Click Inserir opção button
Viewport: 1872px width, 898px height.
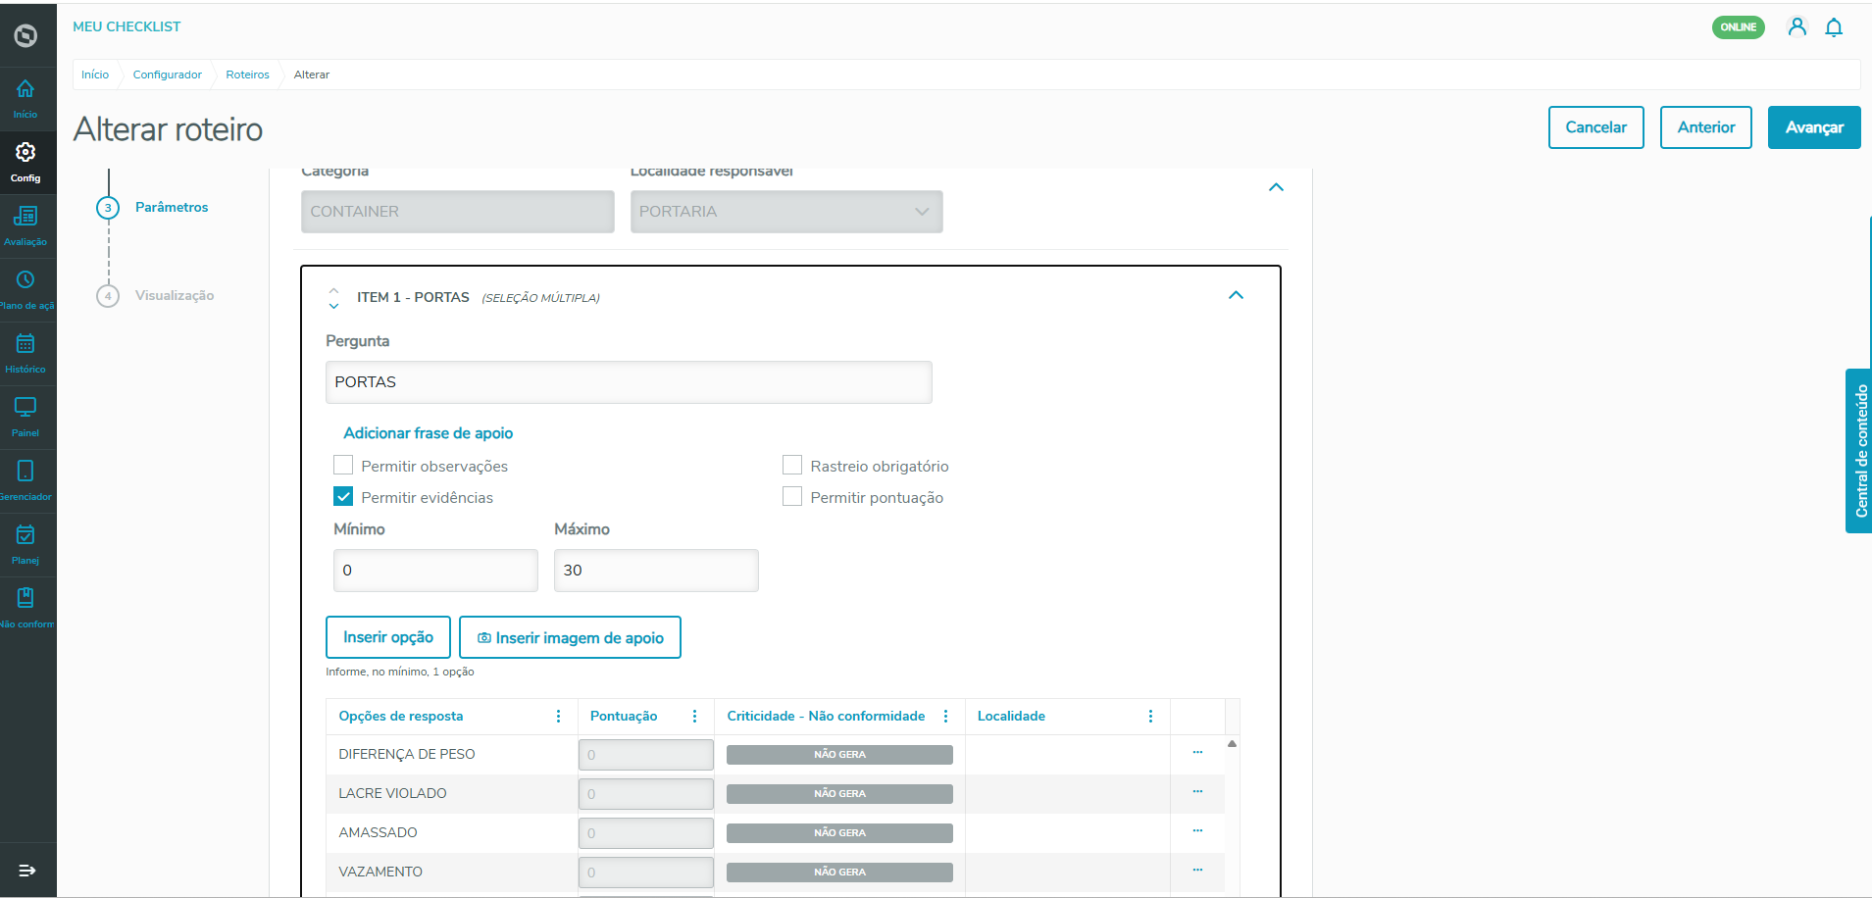tap(388, 637)
